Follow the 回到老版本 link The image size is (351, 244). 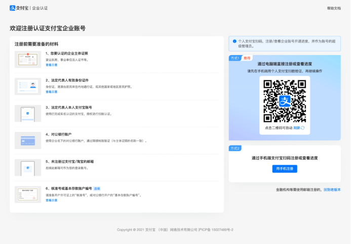[332, 190]
